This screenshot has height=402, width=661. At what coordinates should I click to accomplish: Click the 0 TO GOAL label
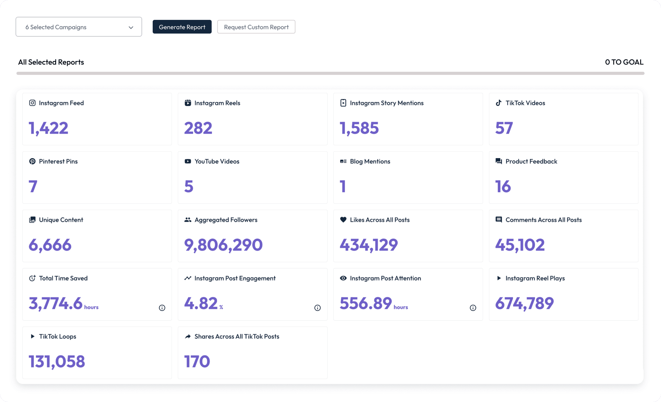[624, 62]
